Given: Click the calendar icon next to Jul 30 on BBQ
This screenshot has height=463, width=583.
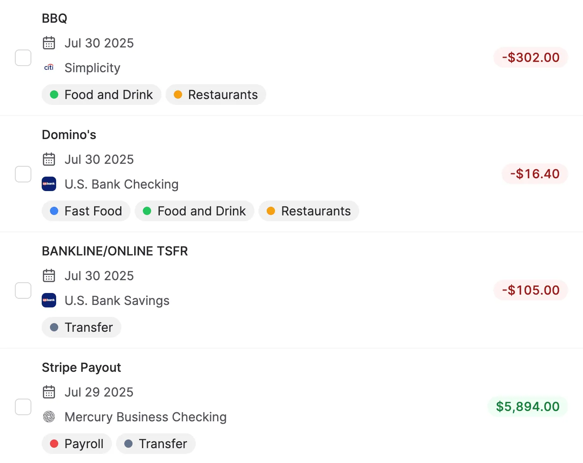Looking at the screenshot, I should (x=49, y=43).
